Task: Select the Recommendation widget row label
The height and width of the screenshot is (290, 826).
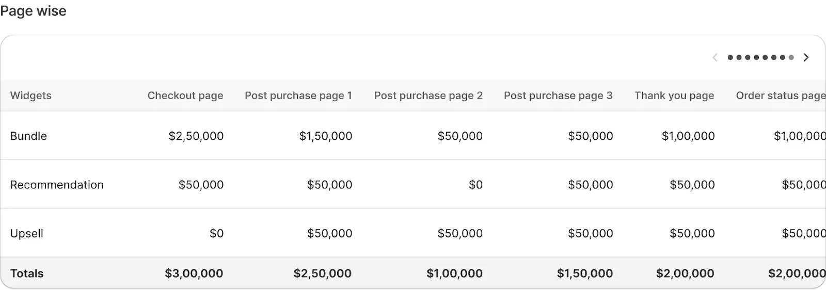Action: (57, 185)
